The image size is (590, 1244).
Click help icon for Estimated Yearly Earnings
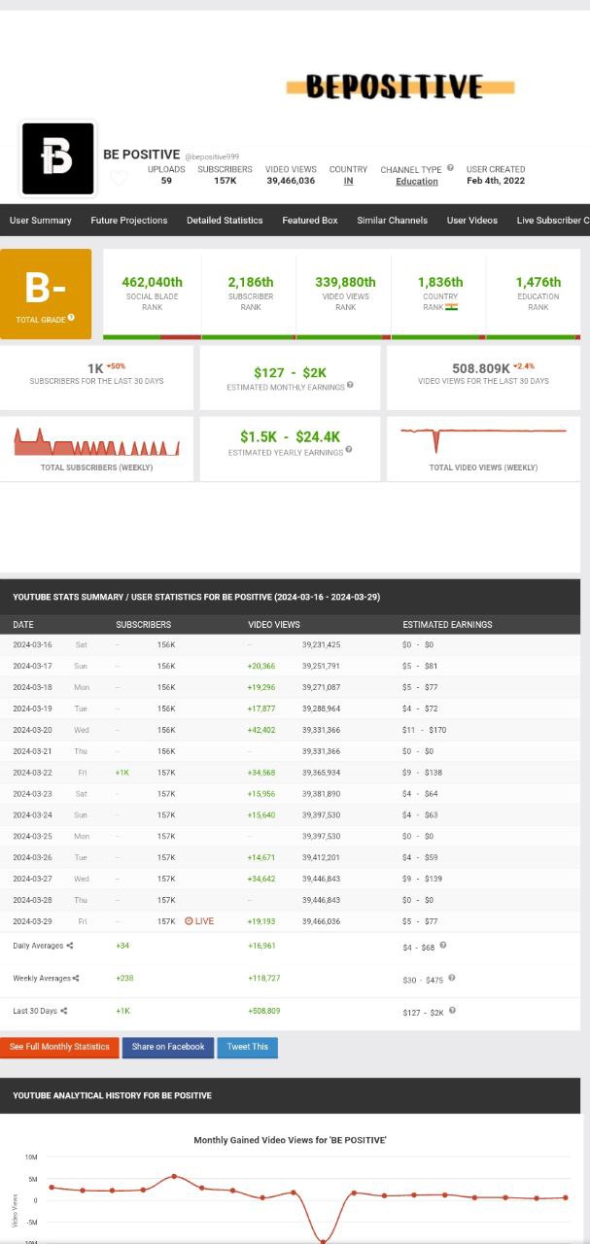pyautogui.click(x=349, y=450)
